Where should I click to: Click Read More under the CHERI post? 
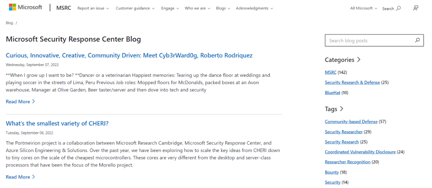coord(20,177)
